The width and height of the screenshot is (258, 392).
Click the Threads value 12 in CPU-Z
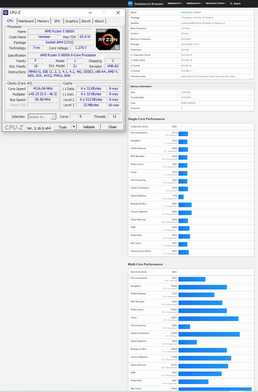tap(114, 117)
